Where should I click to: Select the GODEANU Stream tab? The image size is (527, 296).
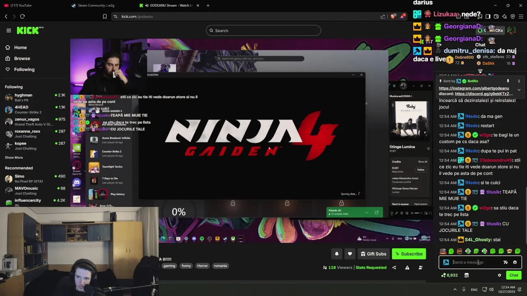click(169, 5)
